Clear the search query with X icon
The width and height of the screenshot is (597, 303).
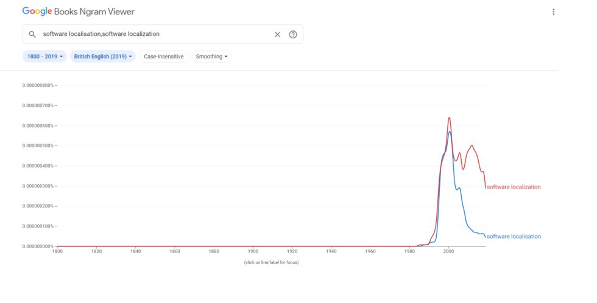(277, 34)
